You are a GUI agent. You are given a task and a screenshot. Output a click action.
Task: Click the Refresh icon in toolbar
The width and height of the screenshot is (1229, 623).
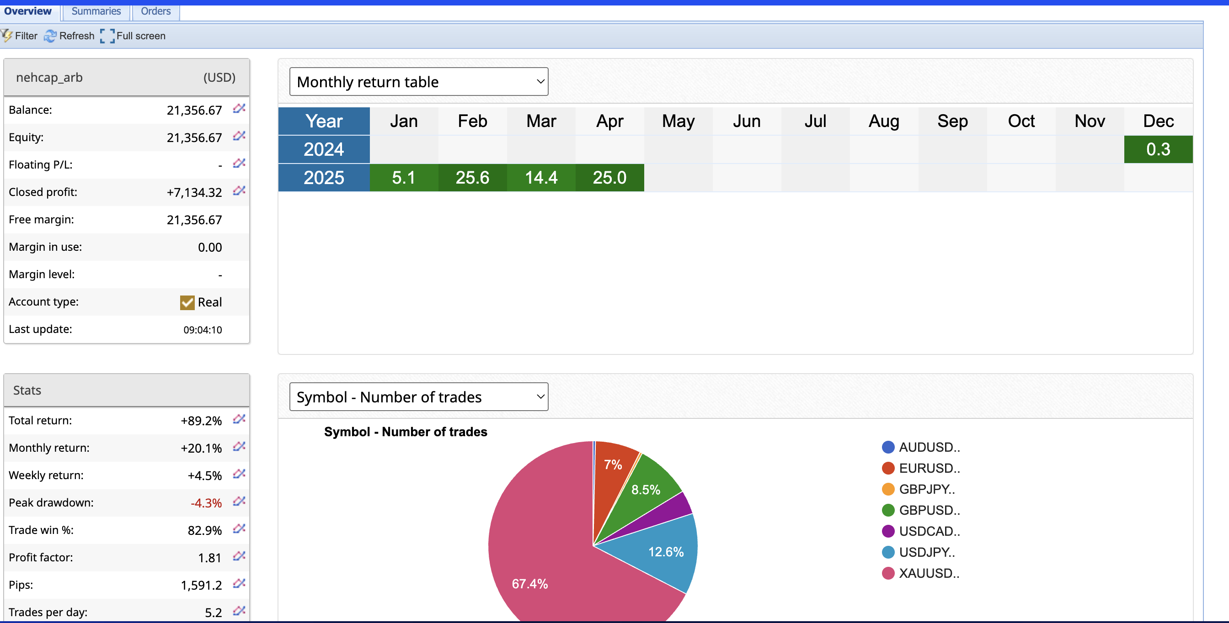(x=50, y=36)
